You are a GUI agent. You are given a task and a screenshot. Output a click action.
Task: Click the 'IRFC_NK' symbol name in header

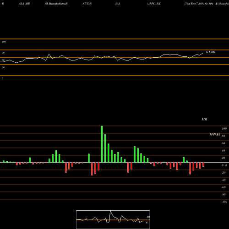pyautogui.click(x=154, y=4)
